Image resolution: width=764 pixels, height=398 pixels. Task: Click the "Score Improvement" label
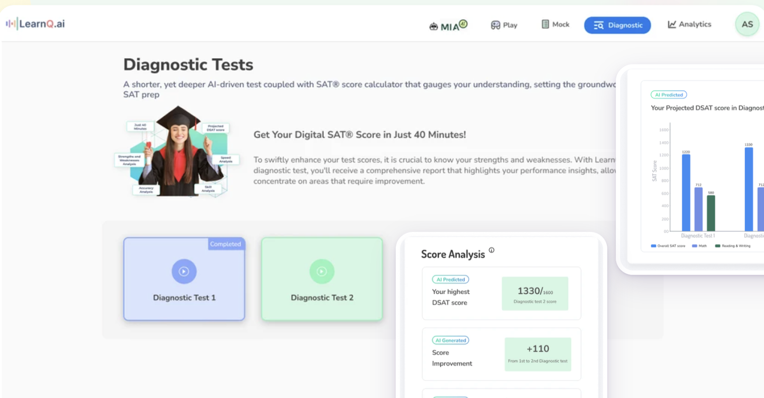coord(452,358)
